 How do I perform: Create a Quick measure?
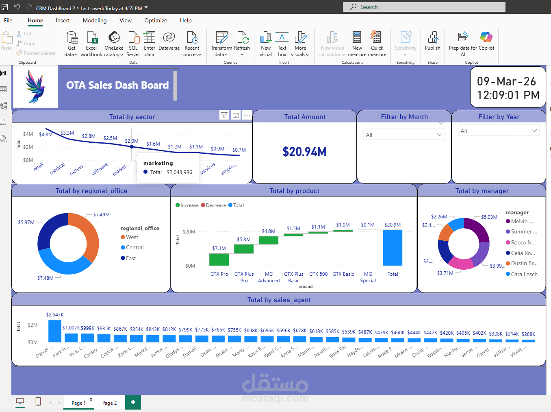coord(377,44)
